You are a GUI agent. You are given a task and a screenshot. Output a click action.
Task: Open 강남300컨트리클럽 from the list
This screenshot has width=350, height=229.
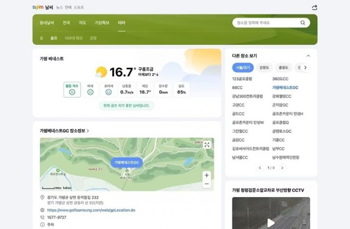248,96
